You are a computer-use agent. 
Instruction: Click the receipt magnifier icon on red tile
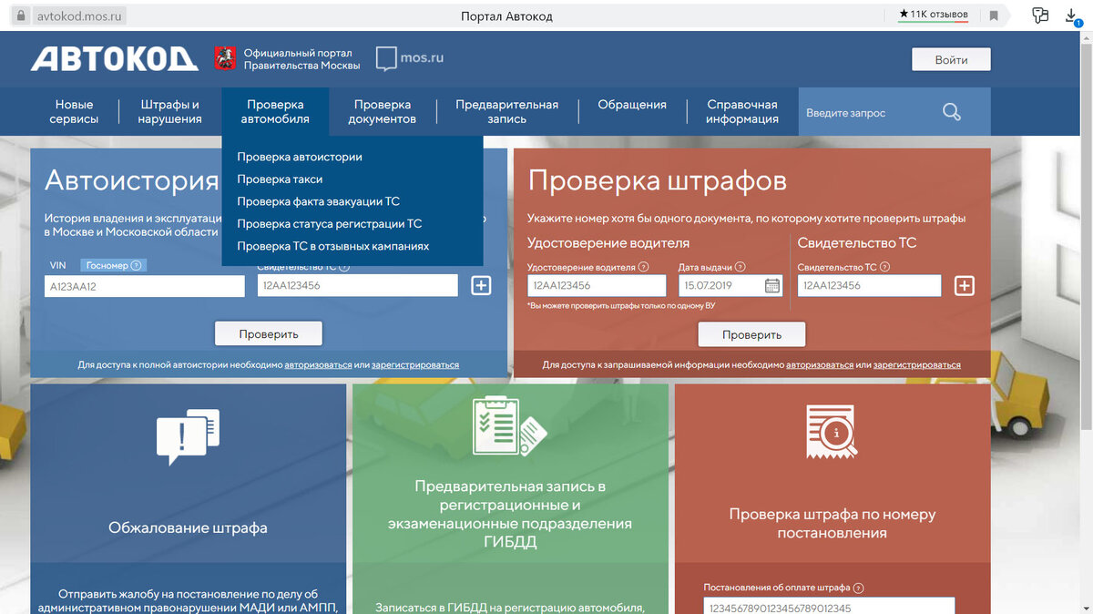point(832,434)
